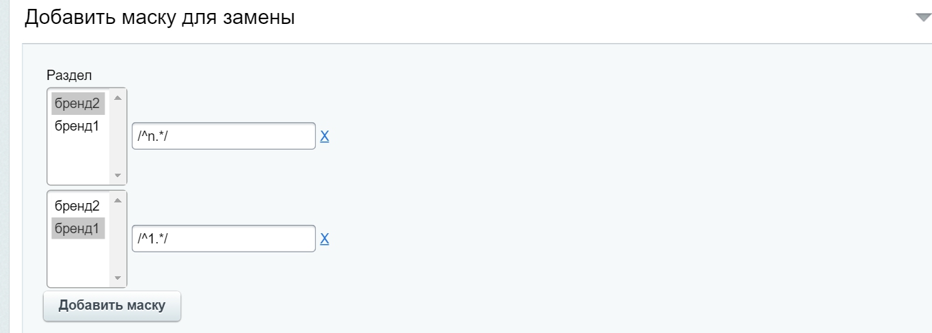The height and width of the screenshot is (333, 932).
Task: Focus the mask field containing /^n.*/
Action: pyautogui.click(x=223, y=136)
